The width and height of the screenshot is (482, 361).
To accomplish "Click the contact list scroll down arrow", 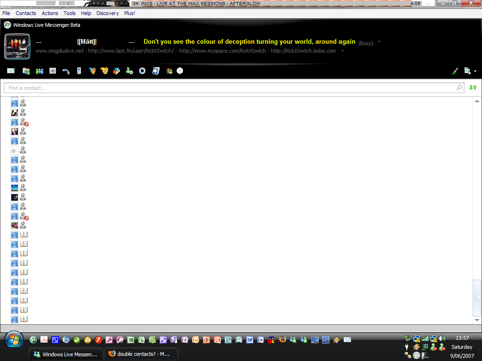I will coord(477,320).
